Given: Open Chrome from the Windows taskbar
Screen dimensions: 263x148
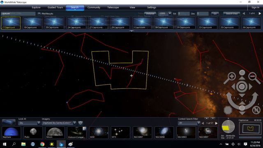Looking at the screenshot, I should coord(42,144).
